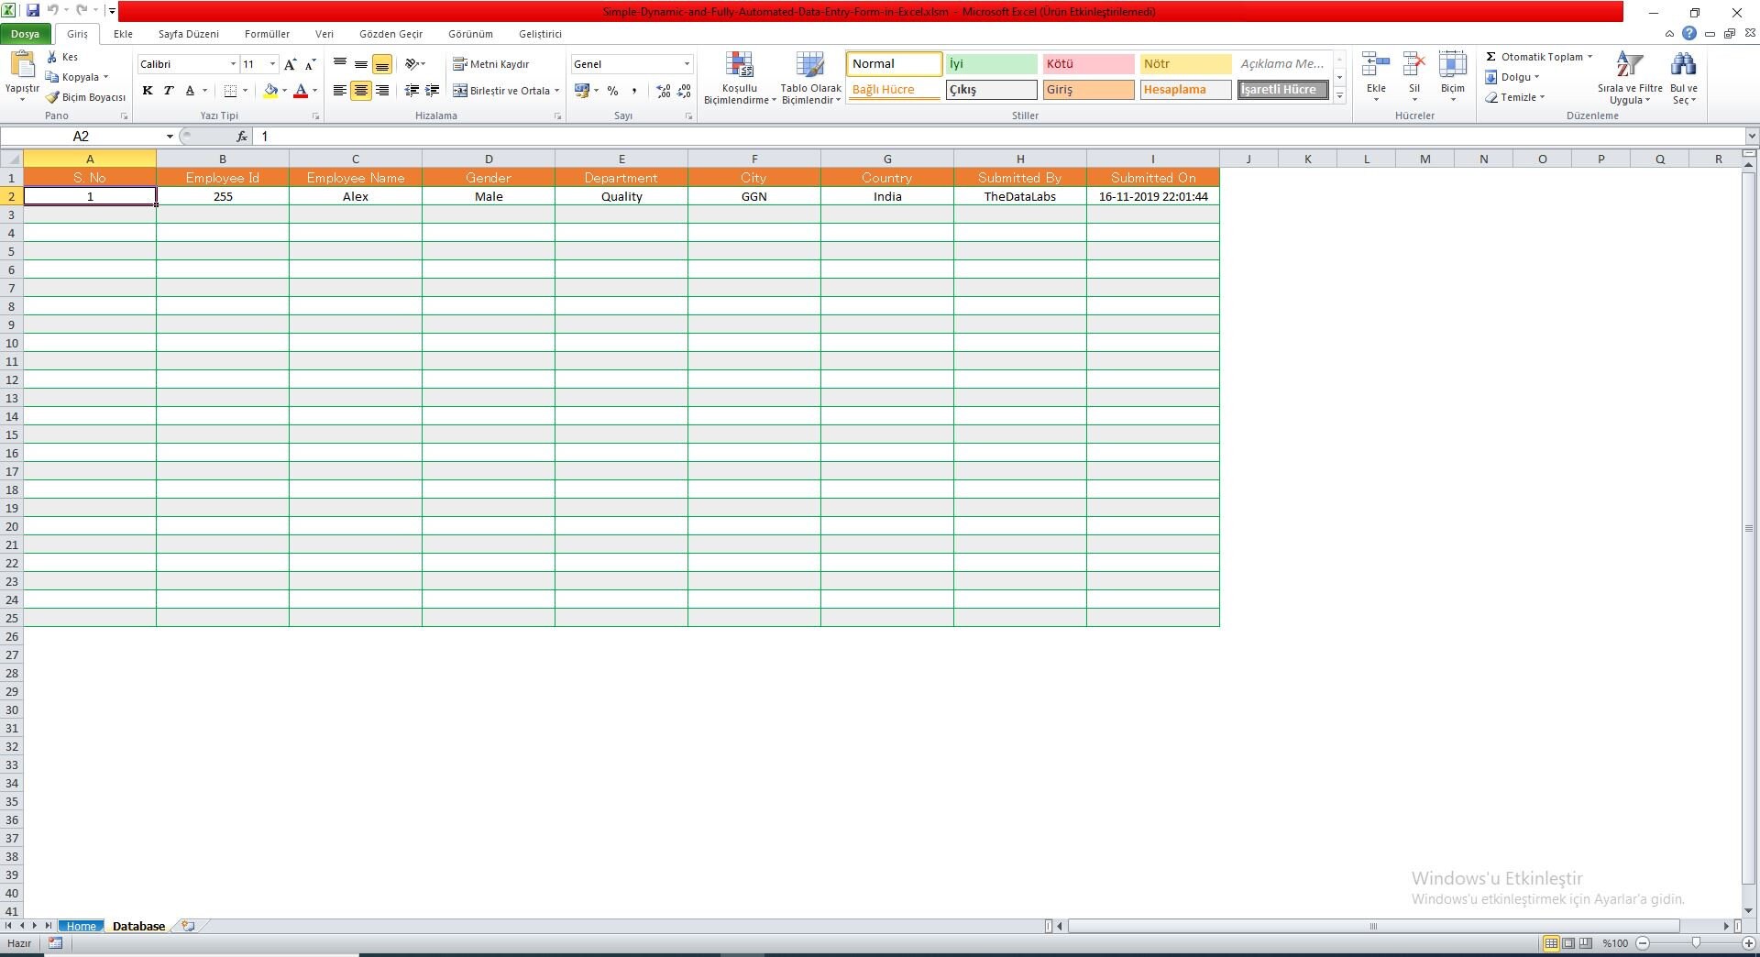Toggle underline A formatting
1760x957 pixels.
coord(190,91)
